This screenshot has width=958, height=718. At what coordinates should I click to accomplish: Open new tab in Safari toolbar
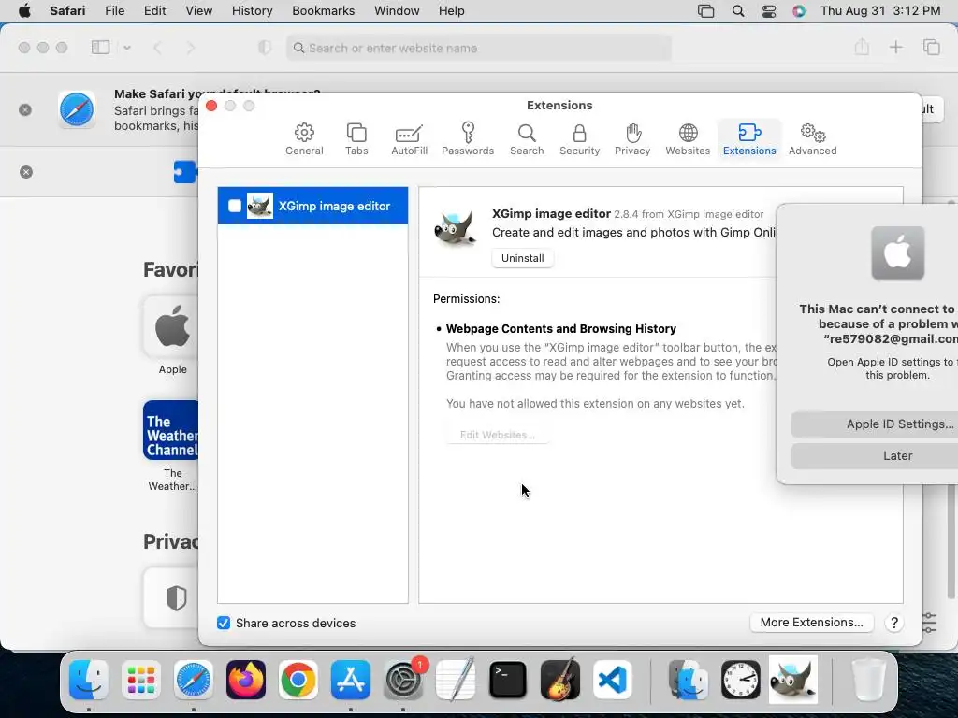point(895,47)
